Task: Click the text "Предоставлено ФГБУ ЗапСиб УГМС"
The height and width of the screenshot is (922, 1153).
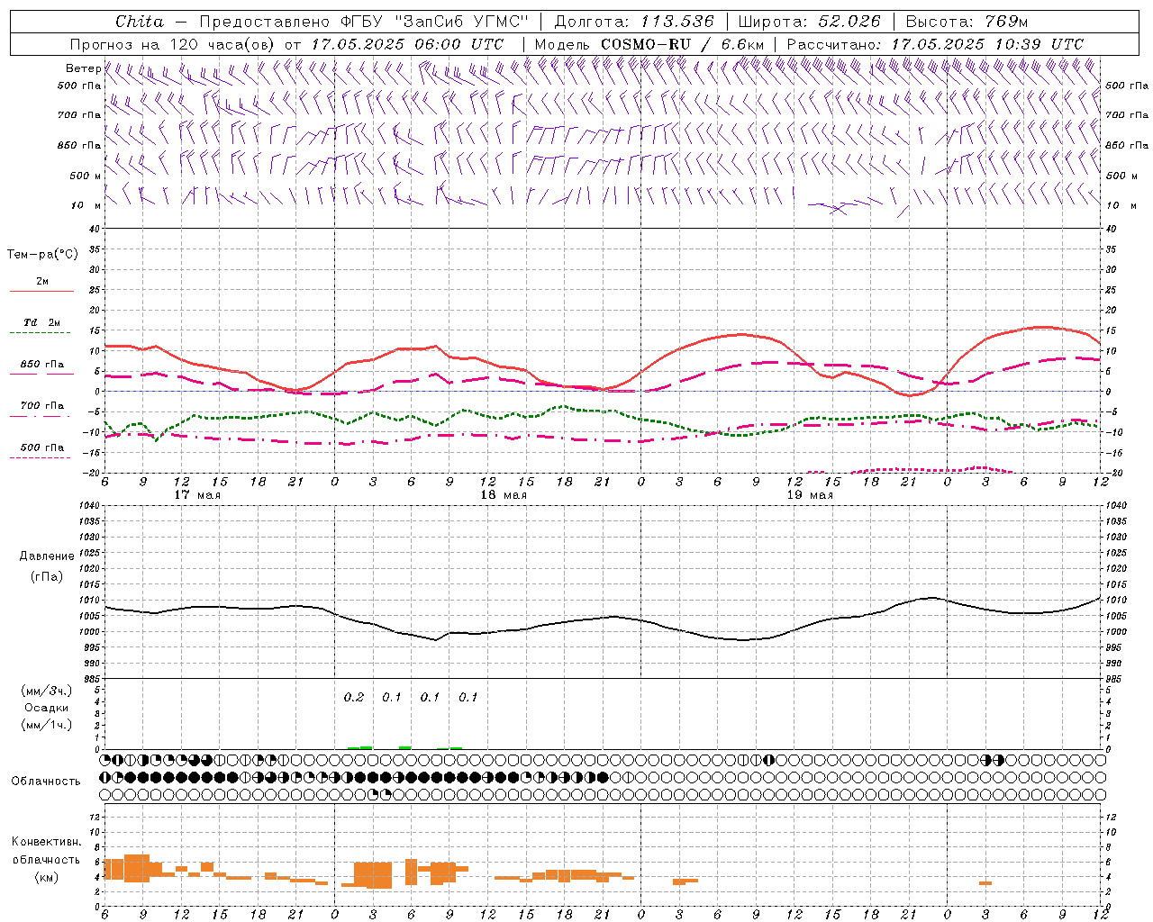Action: click(363, 22)
